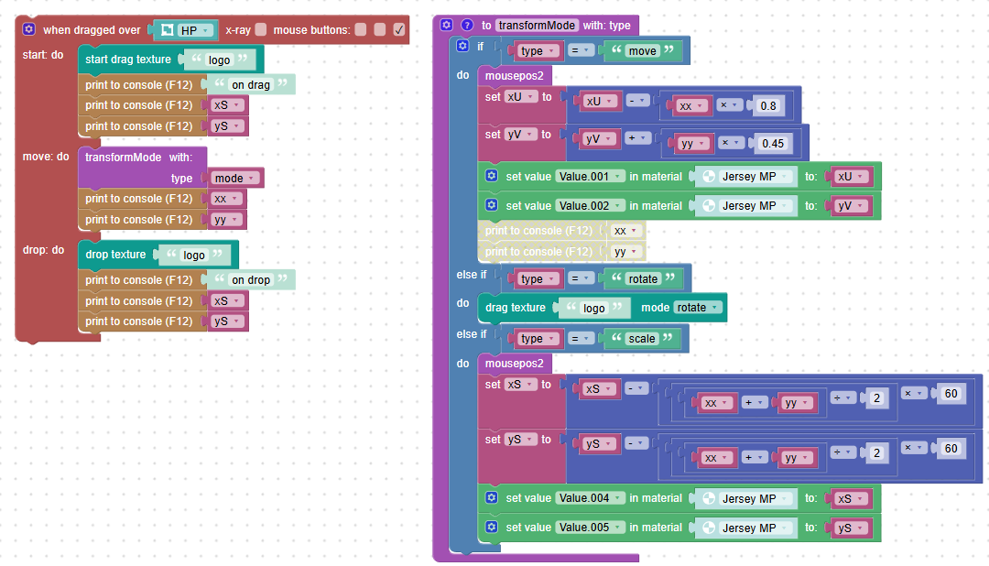989x566 pixels.
Task: Open xU variable dropdown in Value.001 to slot
Action: [x=850, y=177]
